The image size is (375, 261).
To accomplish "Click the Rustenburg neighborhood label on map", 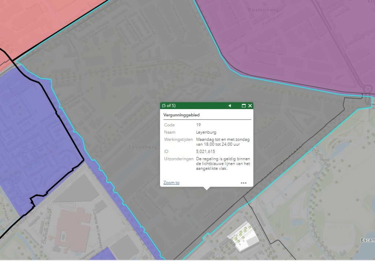I will 263,10.
